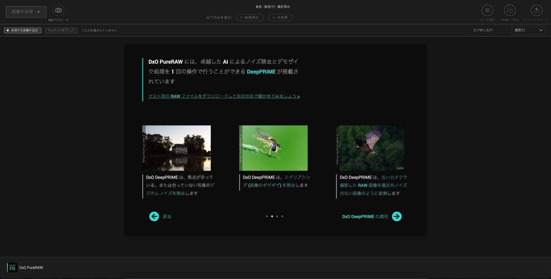
Task: Click the 画像を処理 process images button
Action: (x=26, y=12)
